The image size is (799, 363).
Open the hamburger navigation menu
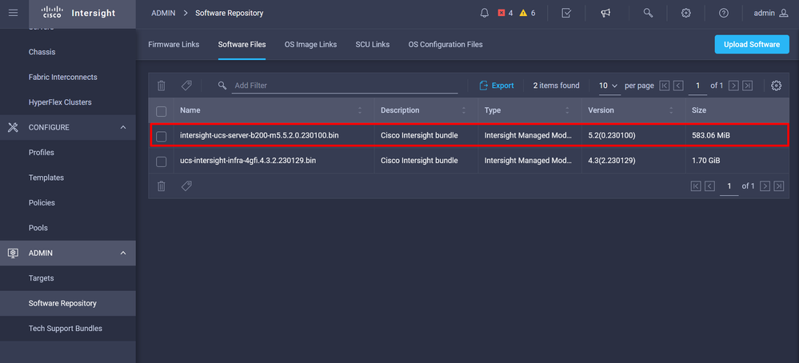[14, 13]
